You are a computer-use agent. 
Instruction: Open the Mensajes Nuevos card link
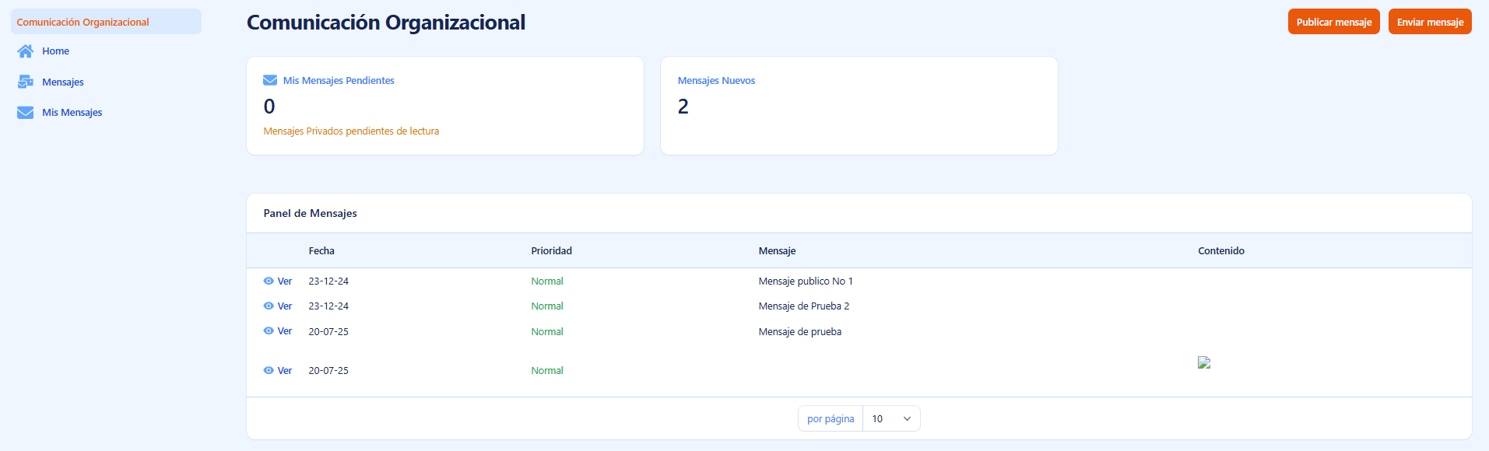point(716,80)
